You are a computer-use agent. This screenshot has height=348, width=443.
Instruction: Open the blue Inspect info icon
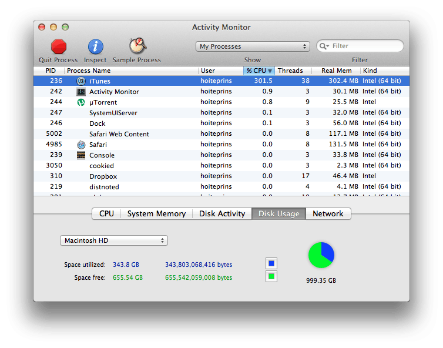pyautogui.click(x=96, y=46)
